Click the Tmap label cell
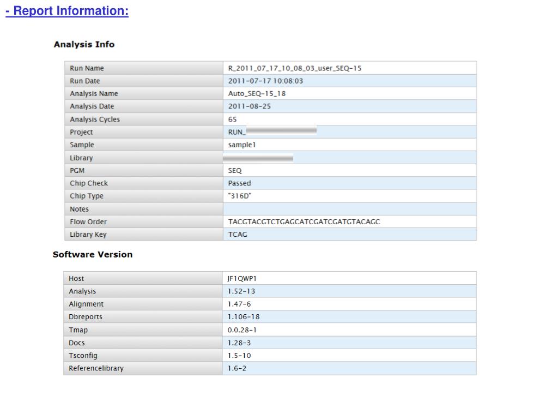 pyautogui.click(x=143, y=330)
